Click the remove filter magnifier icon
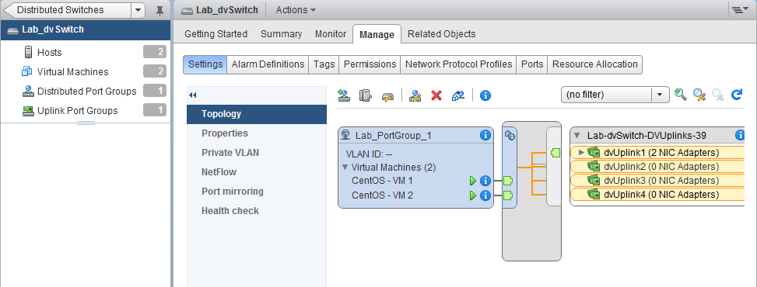 718,95
